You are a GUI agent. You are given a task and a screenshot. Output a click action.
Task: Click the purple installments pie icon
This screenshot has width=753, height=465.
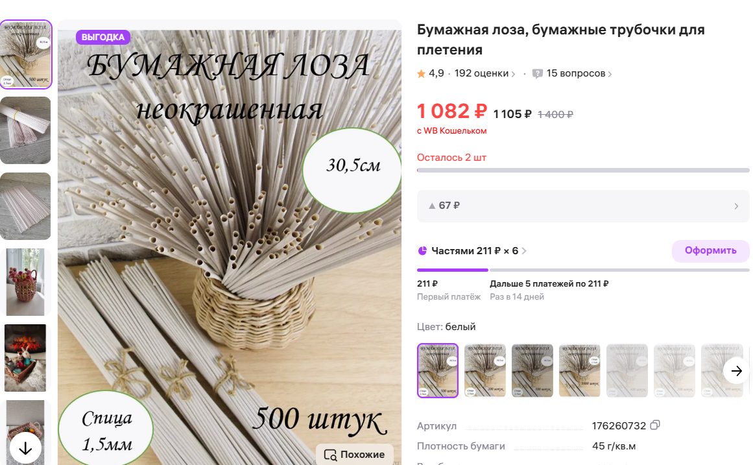coord(423,251)
